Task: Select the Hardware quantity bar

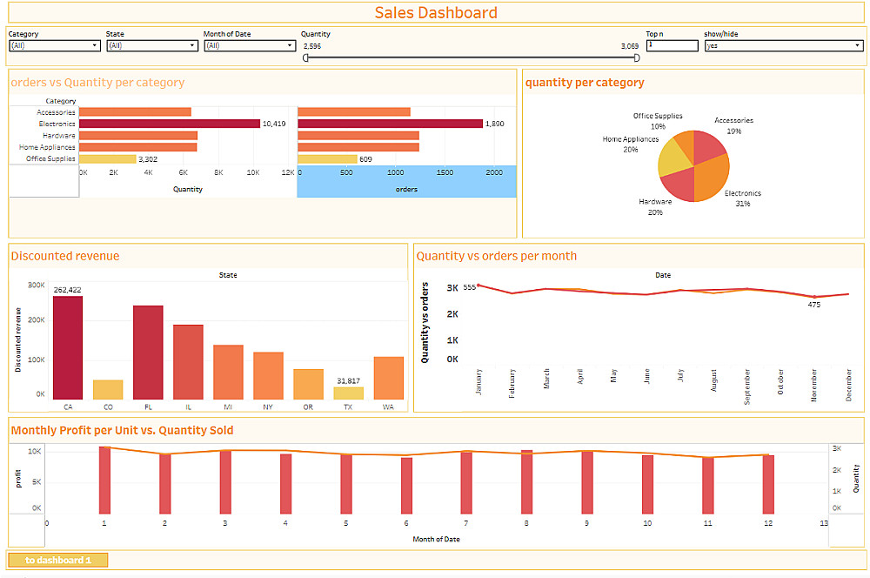Action: click(x=138, y=135)
